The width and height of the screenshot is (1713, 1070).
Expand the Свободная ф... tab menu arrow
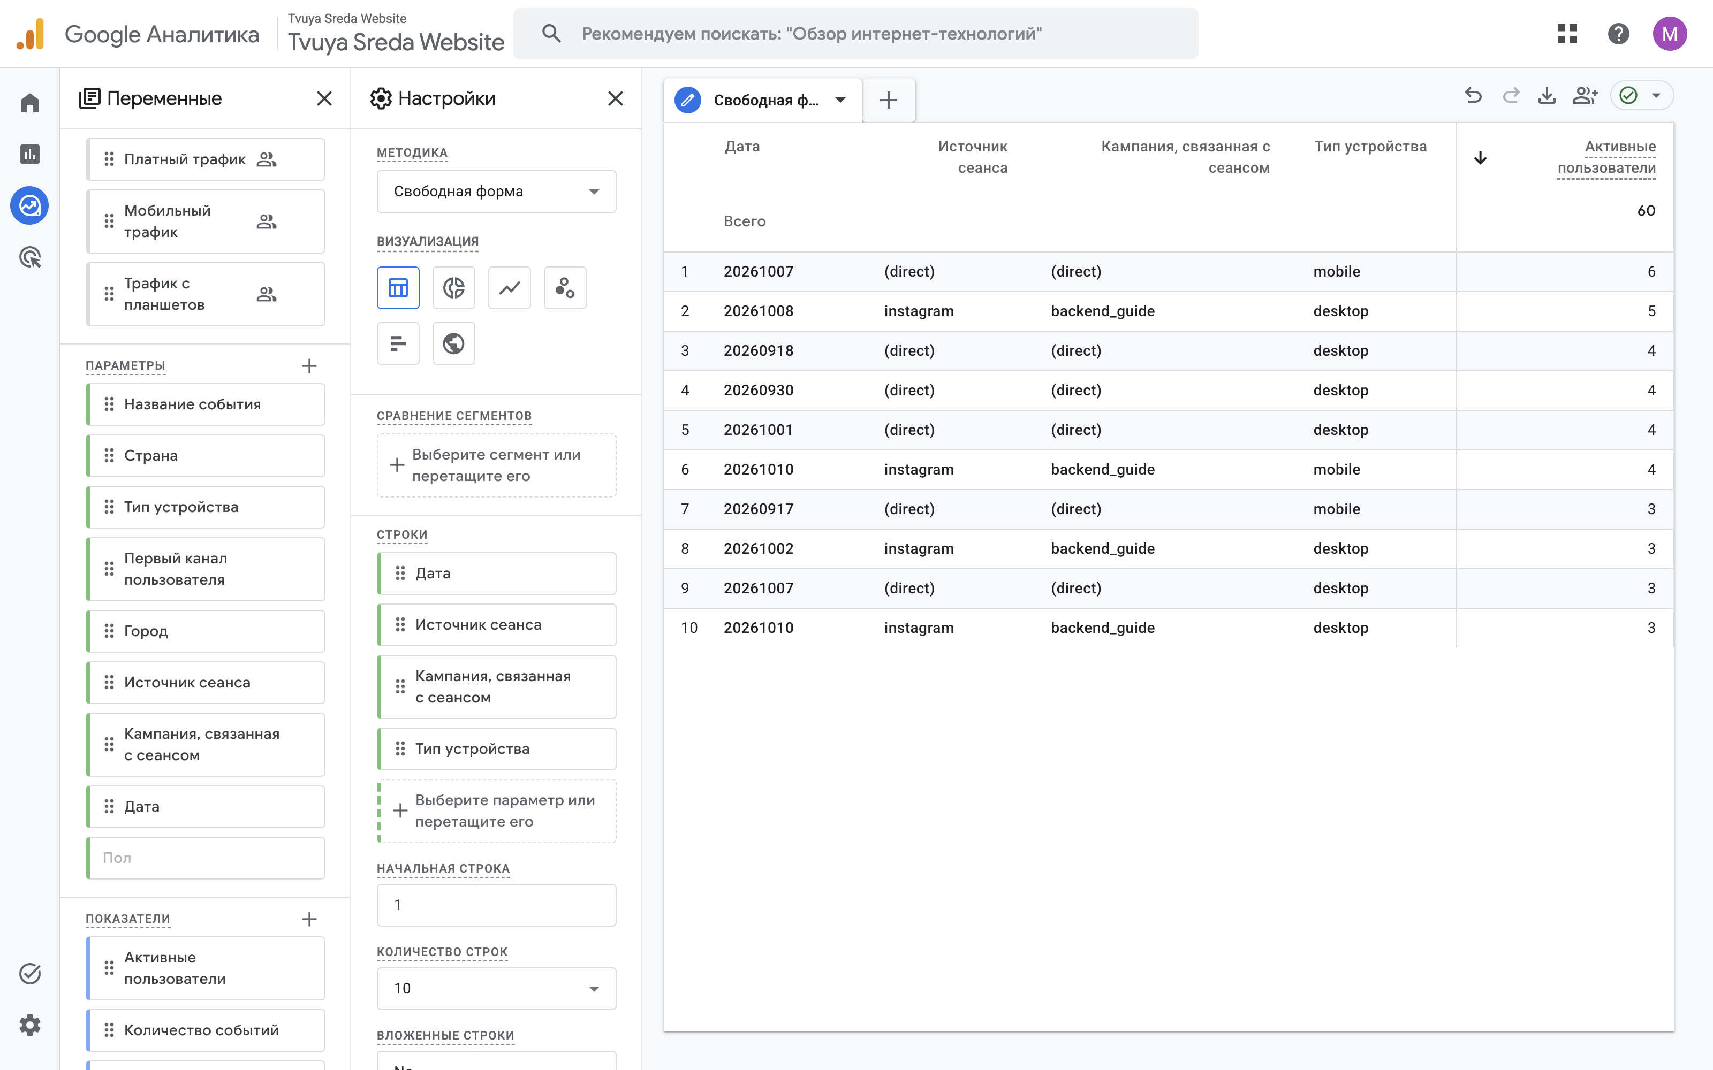(x=840, y=100)
